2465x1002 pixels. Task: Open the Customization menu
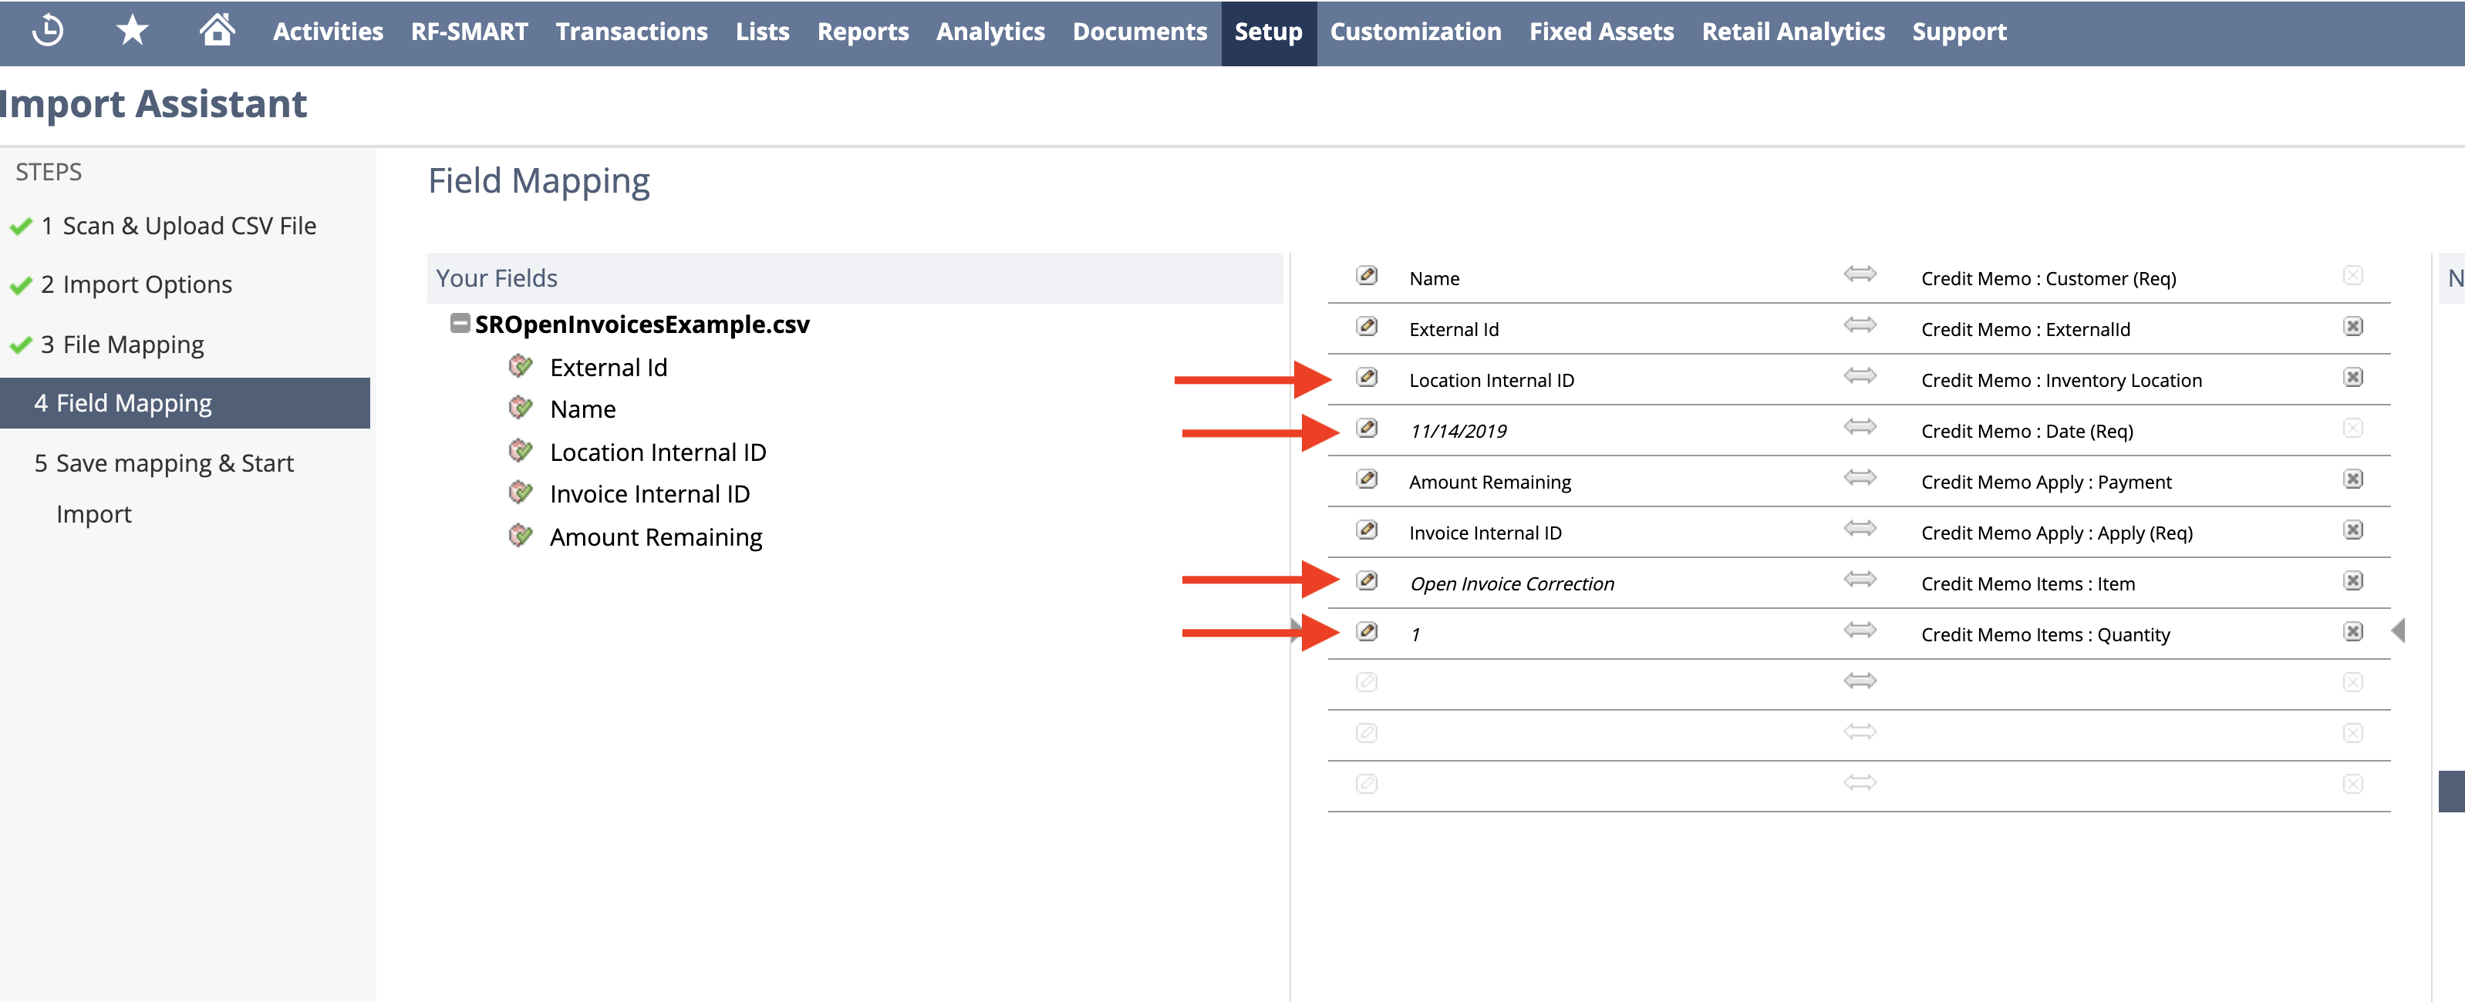click(1415, 32)
